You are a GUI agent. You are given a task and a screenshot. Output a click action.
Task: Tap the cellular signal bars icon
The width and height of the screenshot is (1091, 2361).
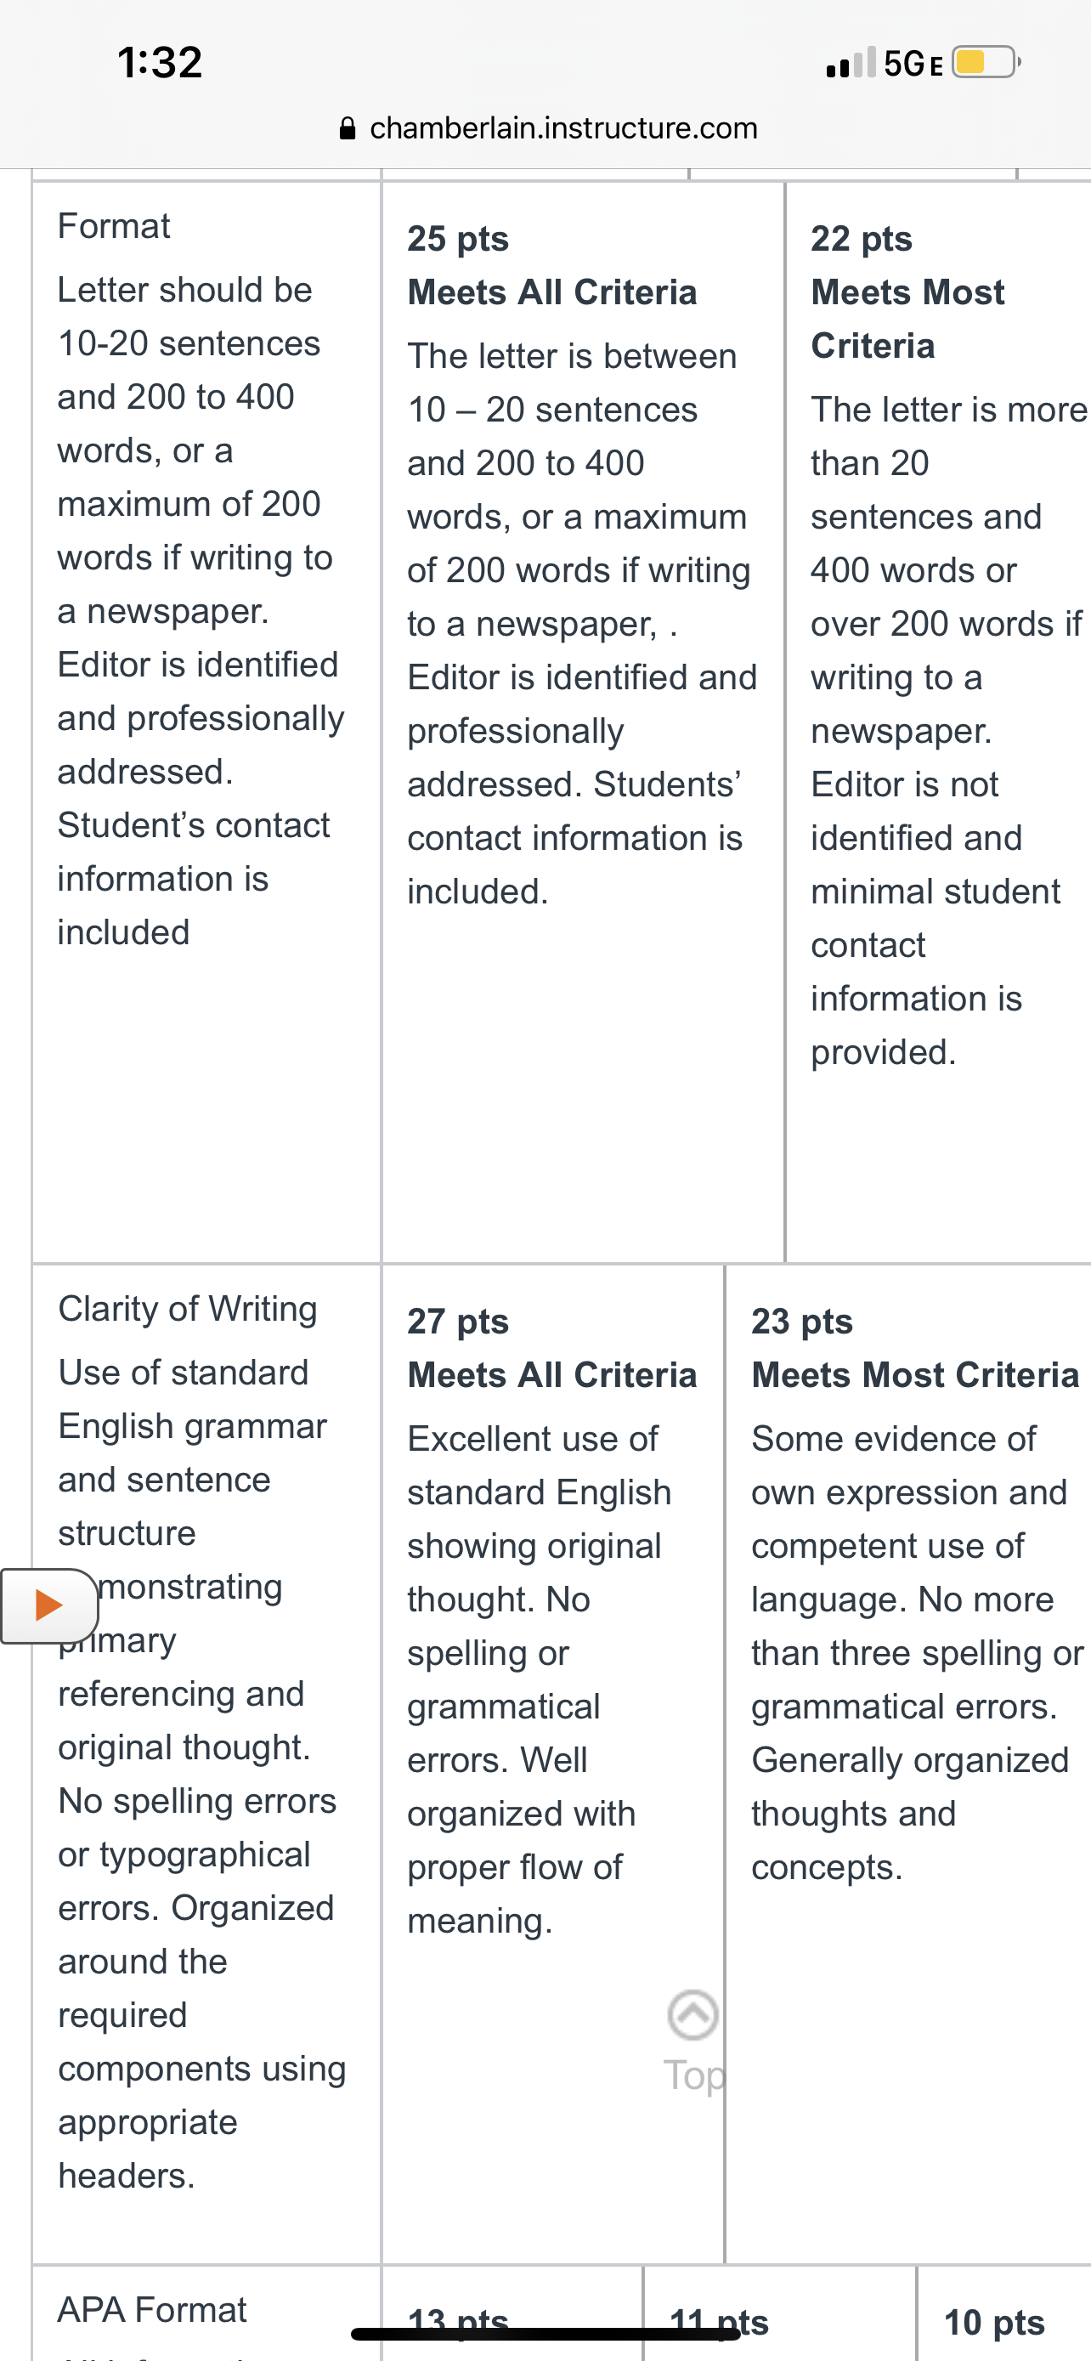coord(851,62)
